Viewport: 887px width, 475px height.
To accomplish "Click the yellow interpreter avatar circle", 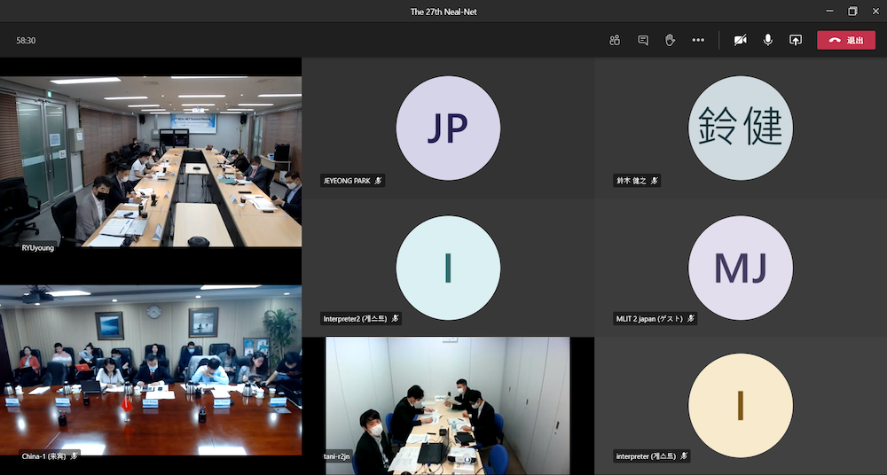I will [x=741, y=405].
